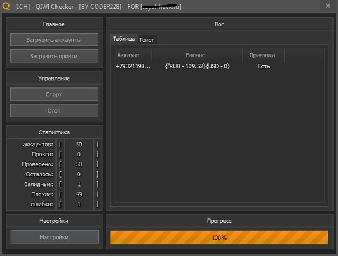338x256 pixels.
Task: Switch to the Таблица tab
Action: [x=124, y=39]
